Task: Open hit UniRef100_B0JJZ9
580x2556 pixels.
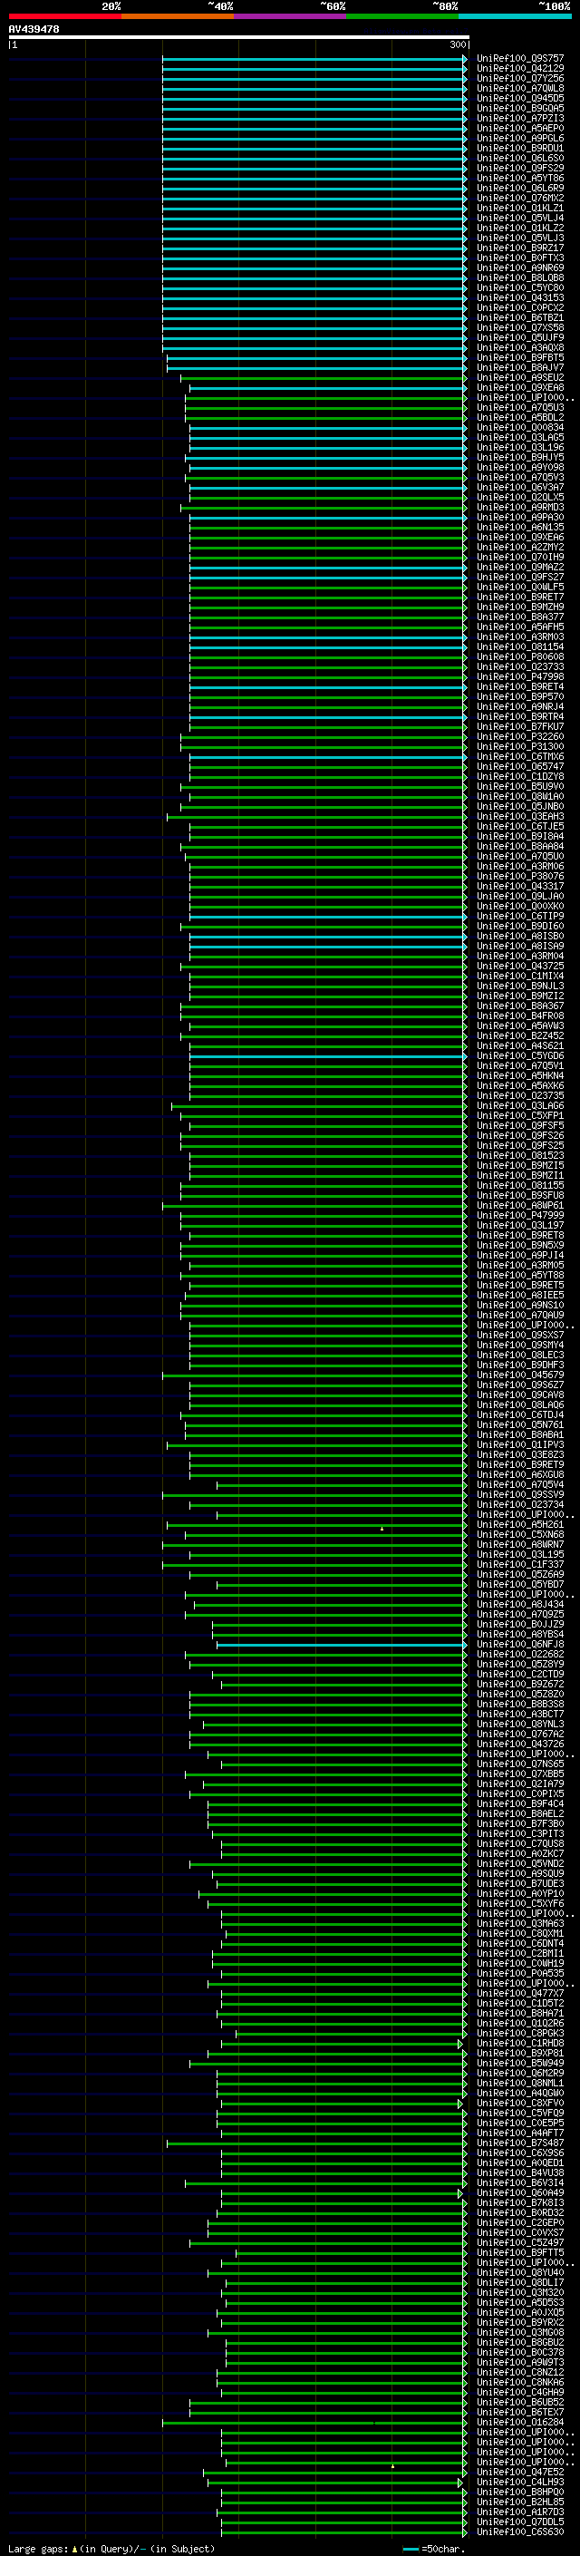Action: tap(520, 1624)
